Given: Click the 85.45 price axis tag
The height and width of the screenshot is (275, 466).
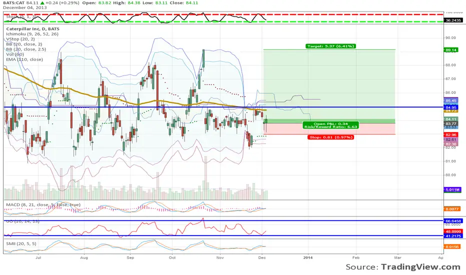Looking at the screenshot, I should 450,101.
